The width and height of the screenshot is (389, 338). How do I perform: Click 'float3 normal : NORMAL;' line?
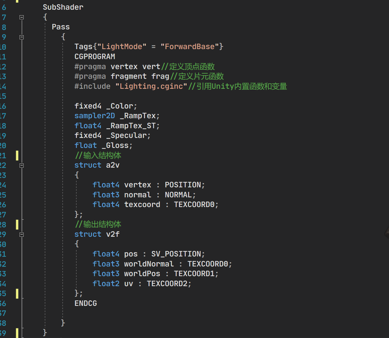[144, 195]
